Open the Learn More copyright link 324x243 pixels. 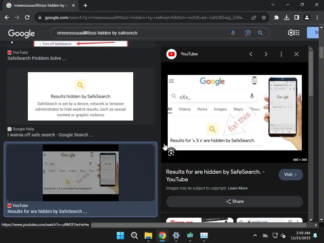[238, 188]
